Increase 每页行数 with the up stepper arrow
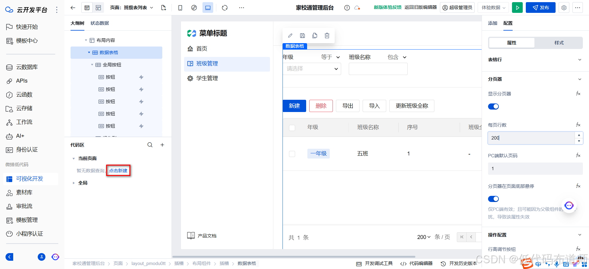This screenshot has width=589, height=269. coord(579,135)
